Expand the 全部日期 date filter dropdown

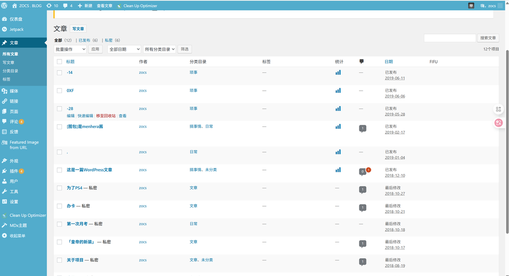[x=124, y=49]
